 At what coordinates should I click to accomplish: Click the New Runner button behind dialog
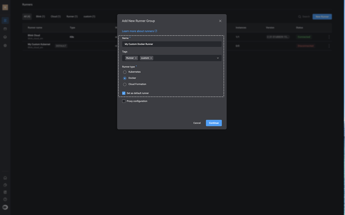coord(322,17)
